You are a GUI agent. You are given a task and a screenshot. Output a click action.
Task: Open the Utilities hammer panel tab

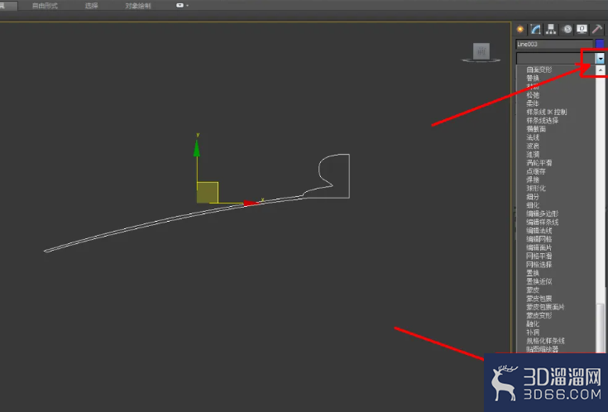point(597,30)
